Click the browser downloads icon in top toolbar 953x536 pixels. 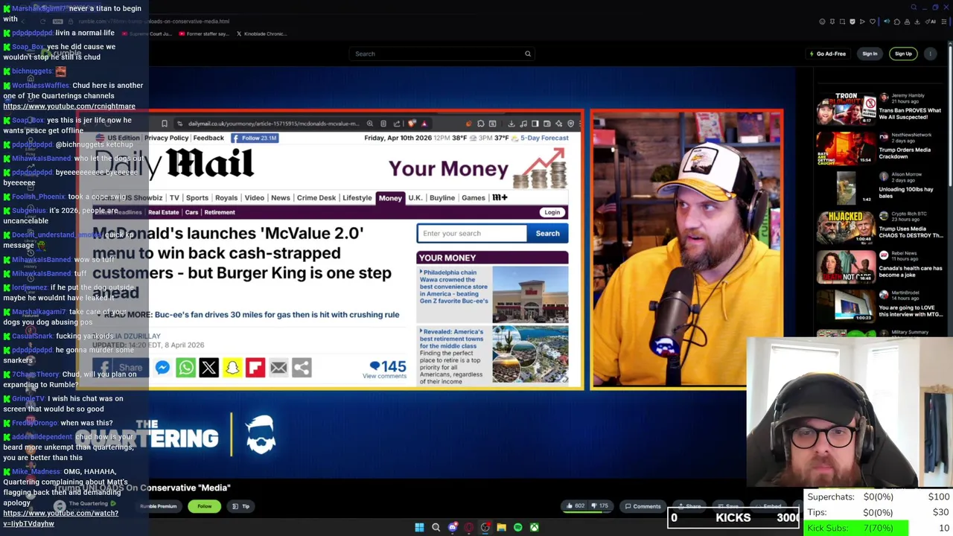[917, 22]
